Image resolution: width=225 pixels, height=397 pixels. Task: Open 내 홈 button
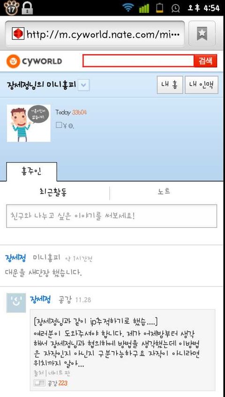click(x=170, y=85)
